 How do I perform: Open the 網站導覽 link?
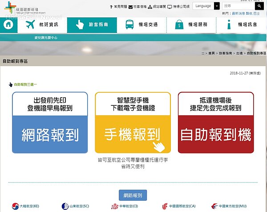pyautogui.click(x=159, y=7)
